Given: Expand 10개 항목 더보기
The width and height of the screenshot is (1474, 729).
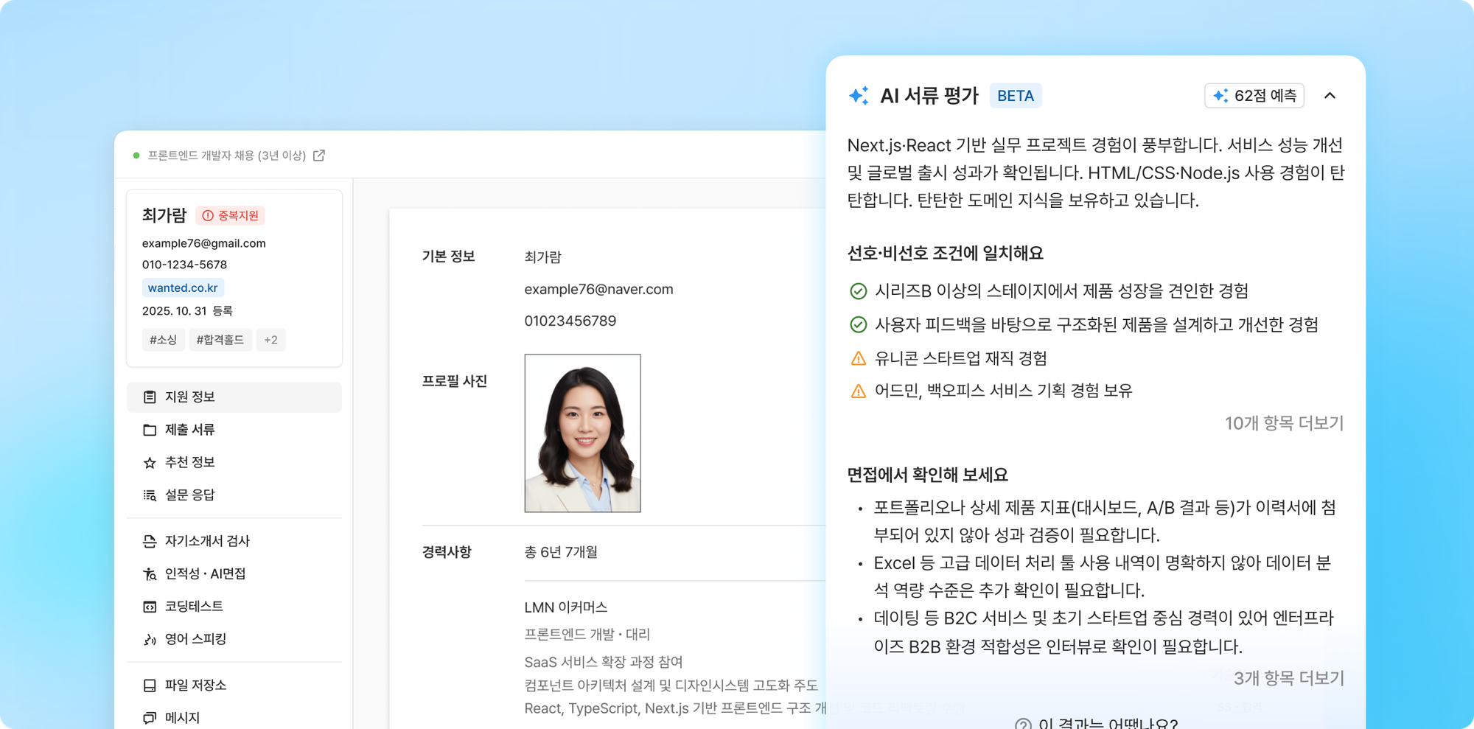Looking at the screenshot, I should (x=1284, y=423).
